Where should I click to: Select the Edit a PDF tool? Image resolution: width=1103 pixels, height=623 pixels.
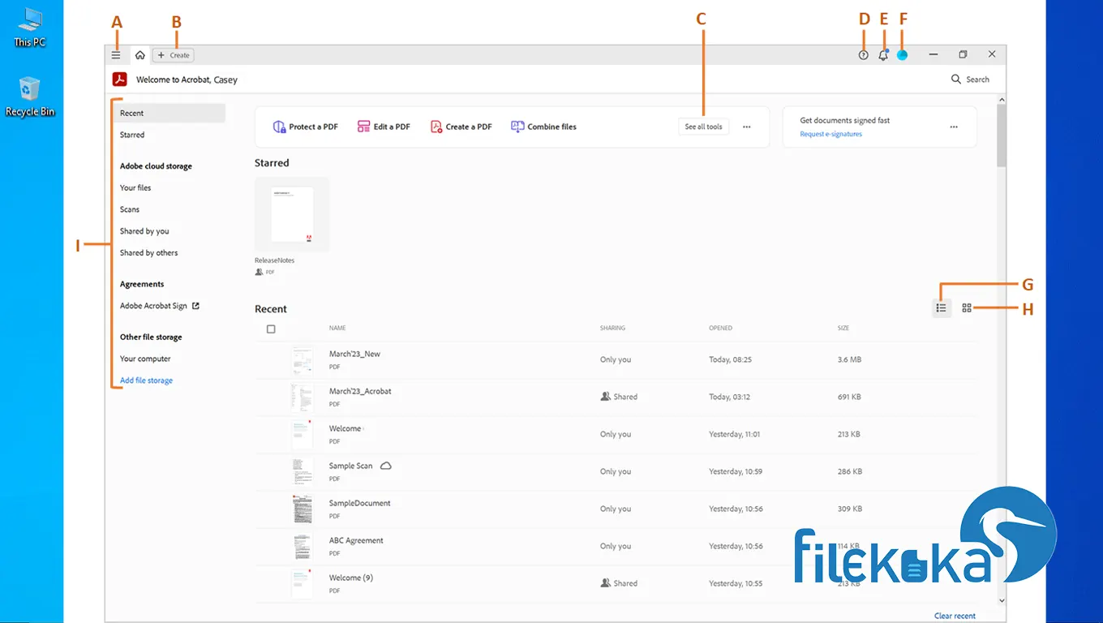pyautogui.click(x=384, y=127)
